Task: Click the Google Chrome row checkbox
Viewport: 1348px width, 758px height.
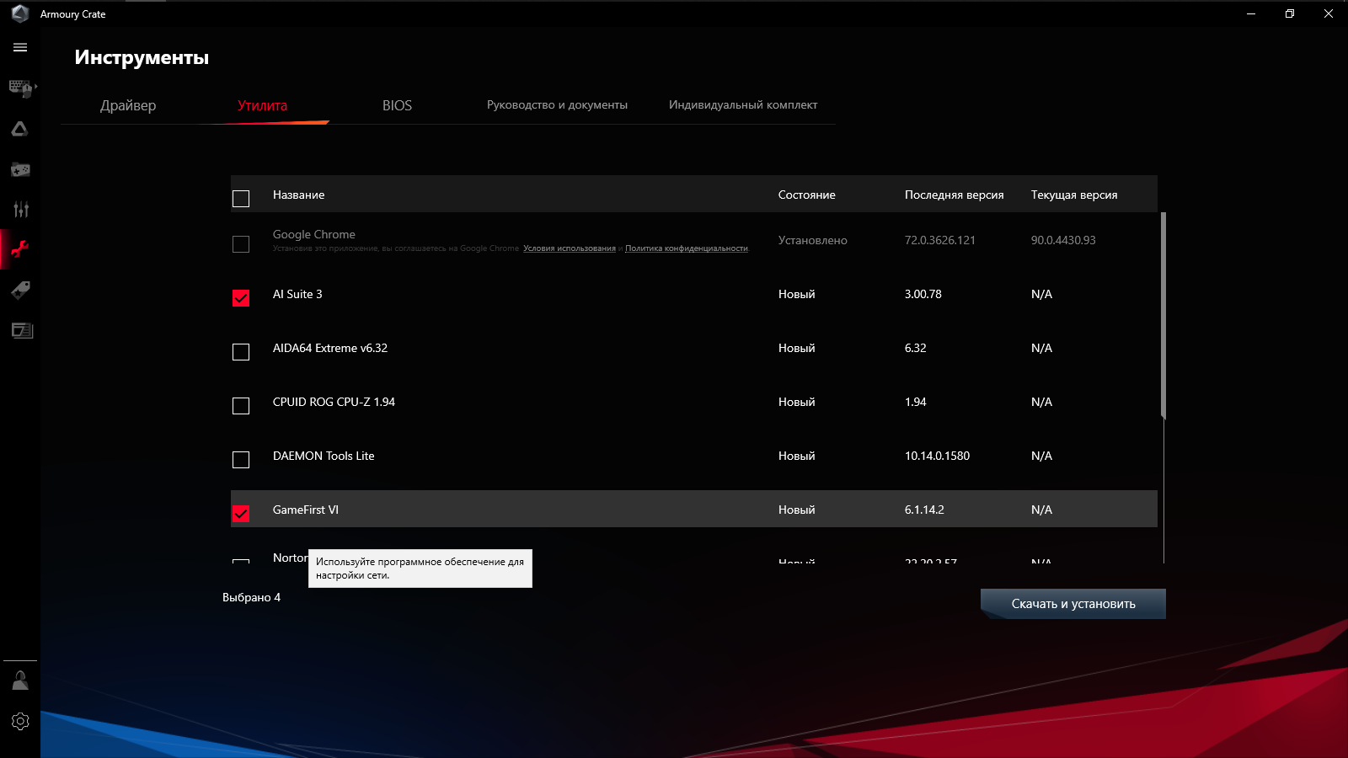Action: [x=241, y=244]
